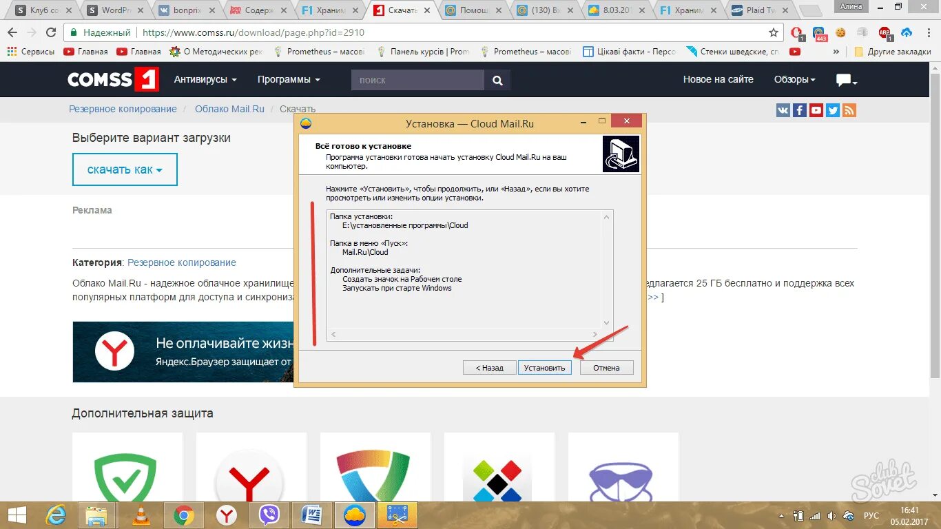Open VLC player from taskbar
This screenshot has height=529, width=941.
point(141,515)
